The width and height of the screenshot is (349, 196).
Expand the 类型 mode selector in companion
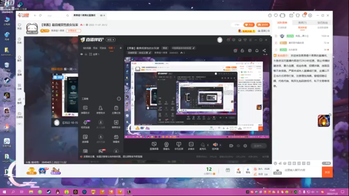tap(111, 40)
